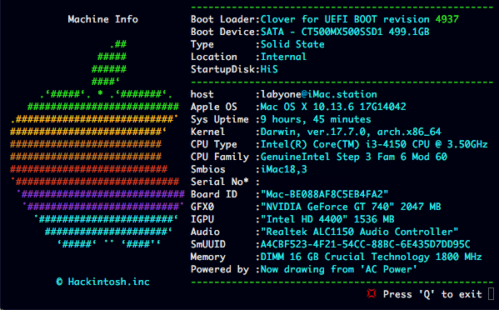Click the Serial No* label
Image resolution: width=499 pixels, height=310 pixels.
pyautogui.click(x=220, y=182)
